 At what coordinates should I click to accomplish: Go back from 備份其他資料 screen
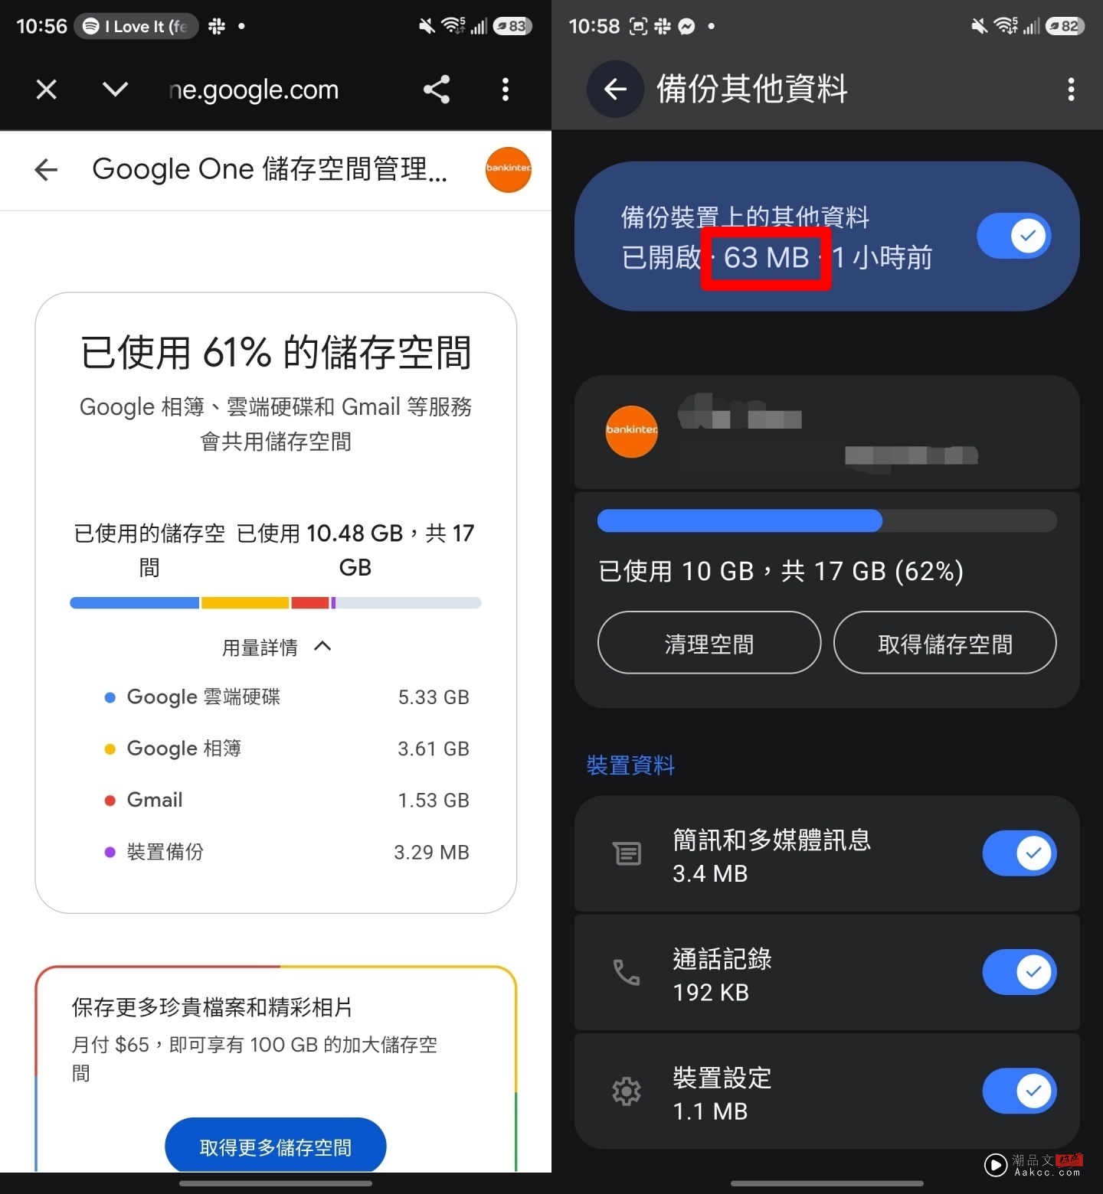(x=615, y=90)
